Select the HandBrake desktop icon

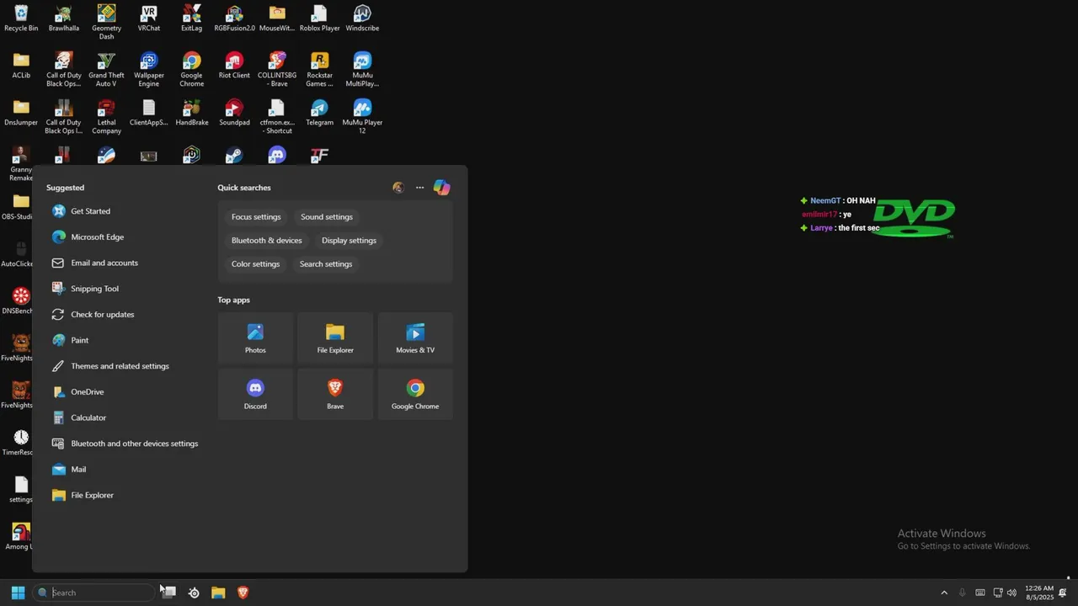pos(191,113)
